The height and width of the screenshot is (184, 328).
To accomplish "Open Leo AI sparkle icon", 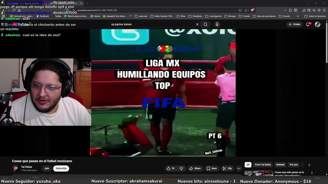I will click(314, 10).
